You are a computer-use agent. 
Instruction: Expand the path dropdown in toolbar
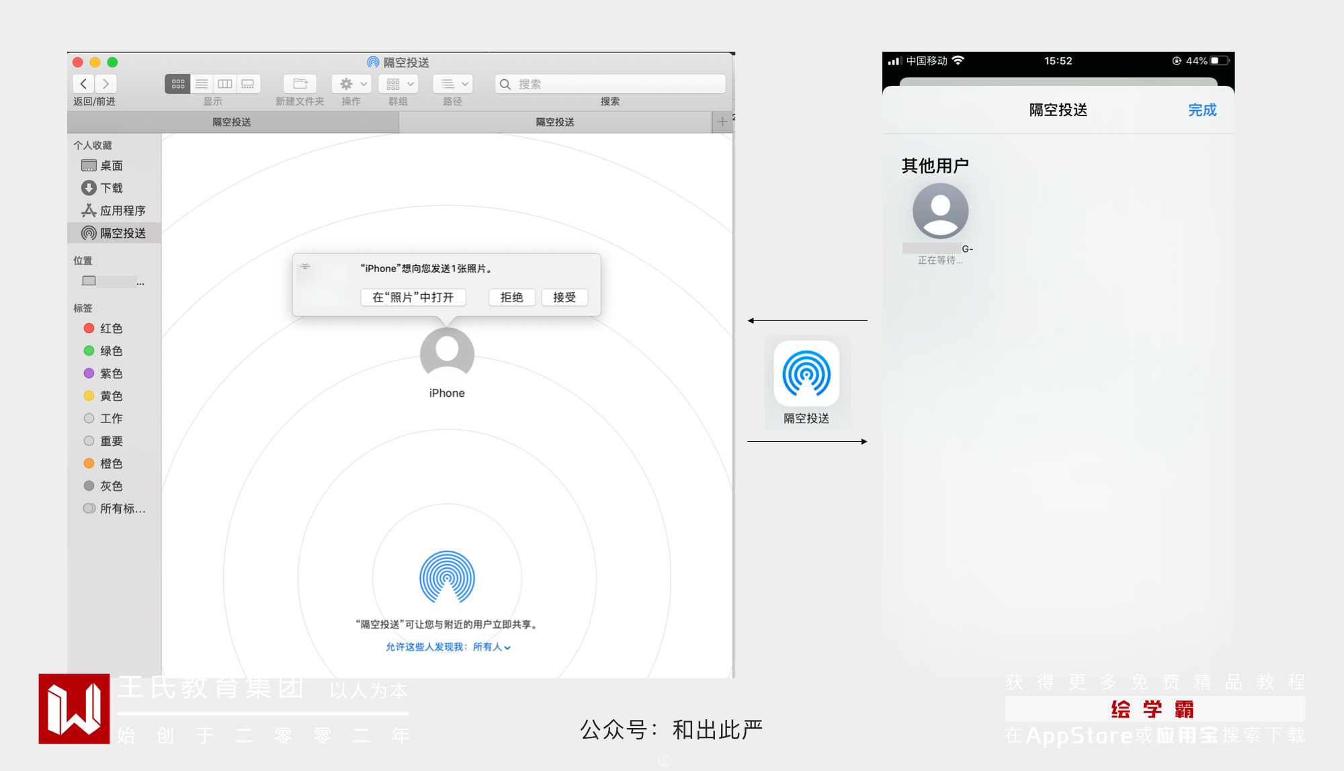tap(452, 84)
